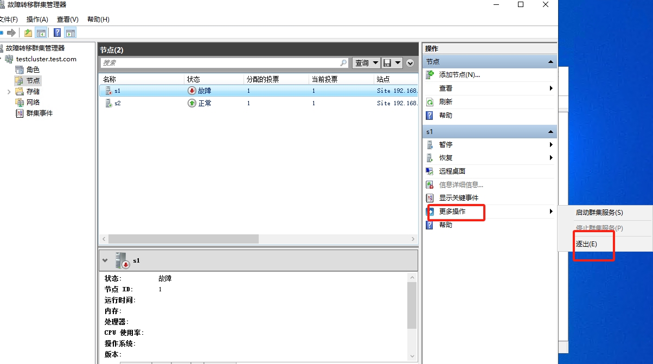Sort by the 状态 column header

pyautogui.click(x=214, y=79)
